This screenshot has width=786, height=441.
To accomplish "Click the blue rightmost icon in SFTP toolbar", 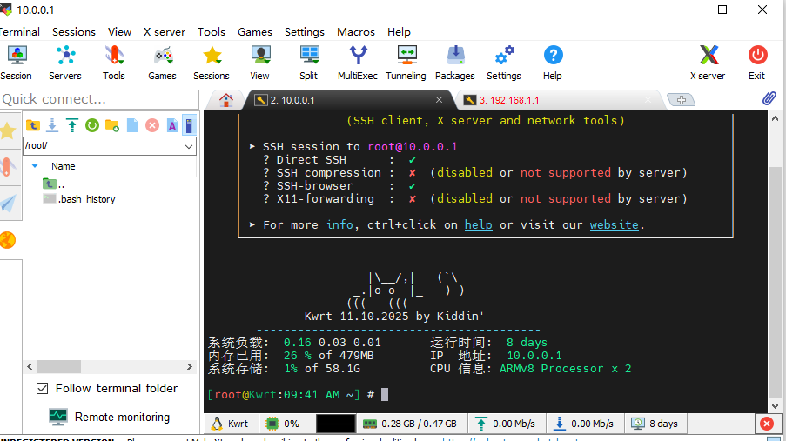I will 189,125.
